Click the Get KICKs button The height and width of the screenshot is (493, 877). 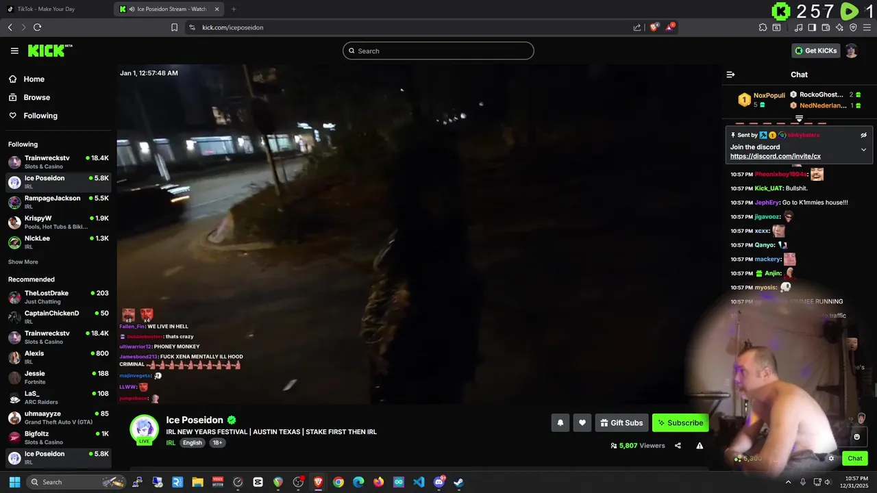(816, 51)
